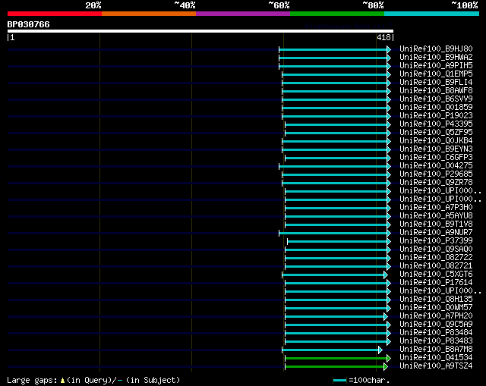This screenshot has height=386, width=486.
Task: Open hit UniRef100_C6GFP3
Action: 436,158
